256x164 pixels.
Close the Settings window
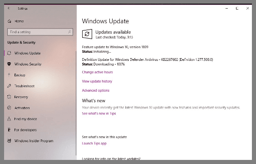[247, 8]
